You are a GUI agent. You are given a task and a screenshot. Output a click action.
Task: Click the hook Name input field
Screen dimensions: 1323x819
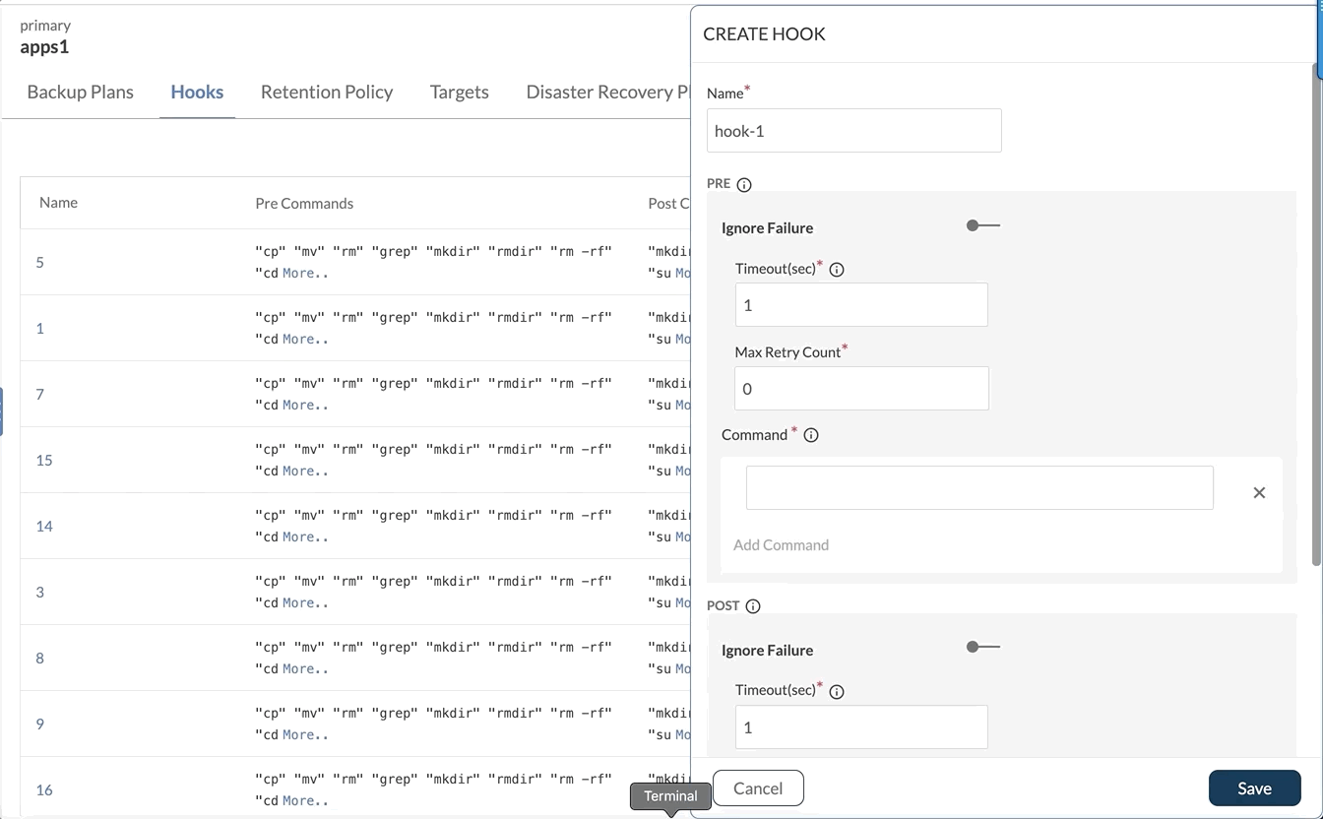853,130
